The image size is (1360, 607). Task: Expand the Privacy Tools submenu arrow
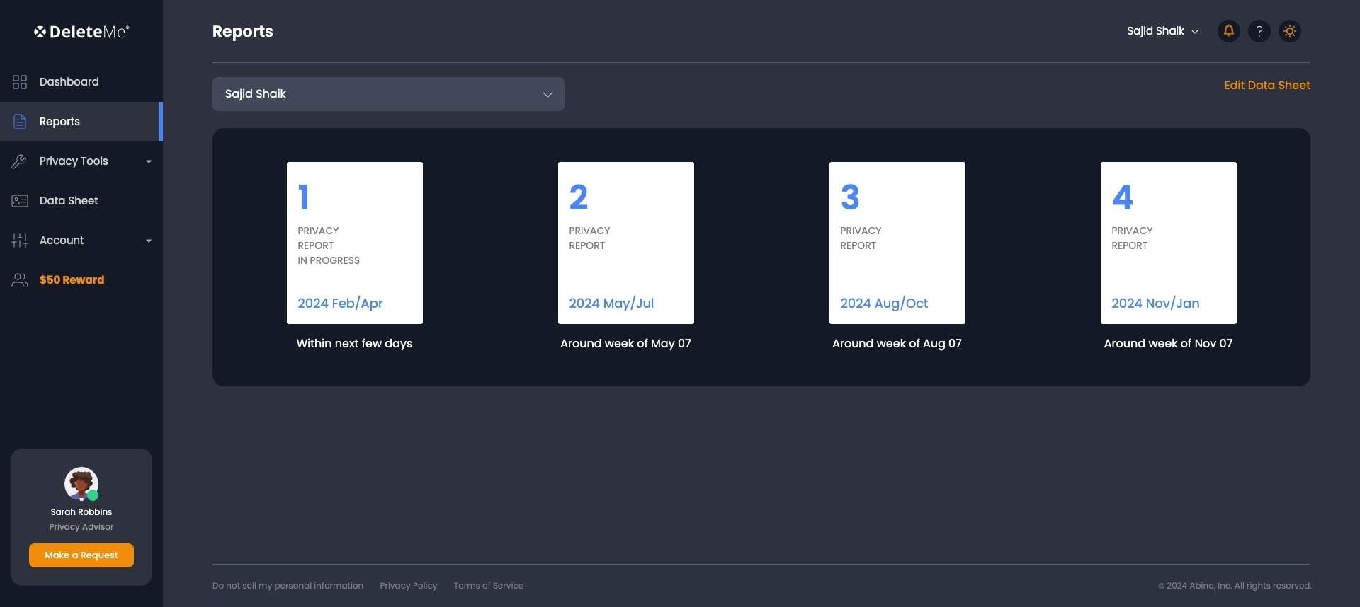149,162
